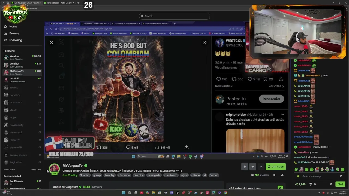Click the MrVargasTv live avatar
Screen dimensions: 349x196
pyautogui.click(x=54, y=169)
